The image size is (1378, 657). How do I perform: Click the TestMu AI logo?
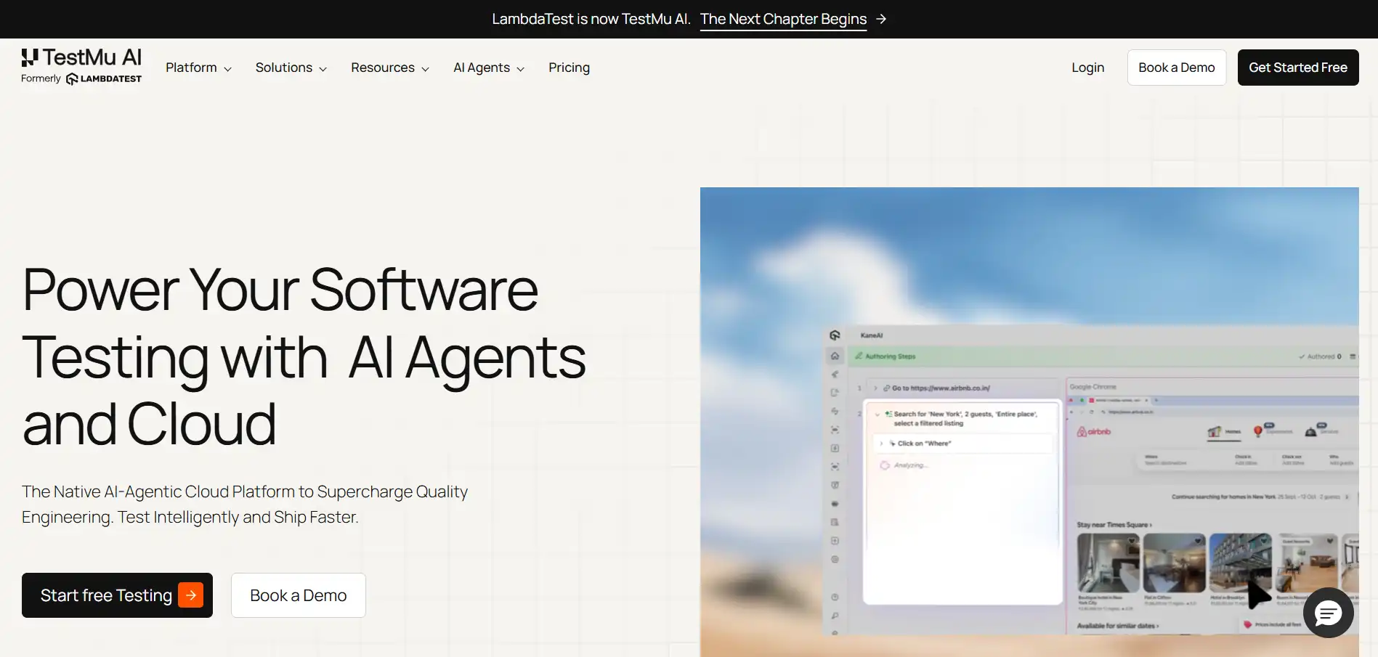click(x=80, y=67)
